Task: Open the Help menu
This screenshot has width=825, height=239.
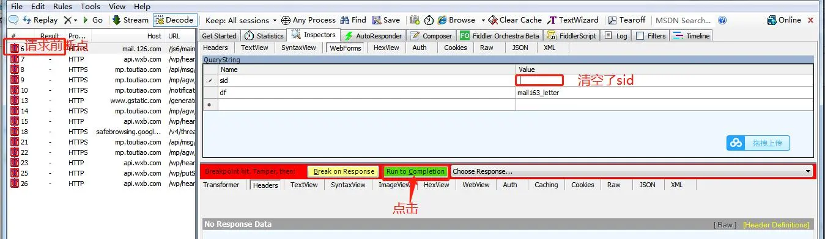Action: (142, 6)
